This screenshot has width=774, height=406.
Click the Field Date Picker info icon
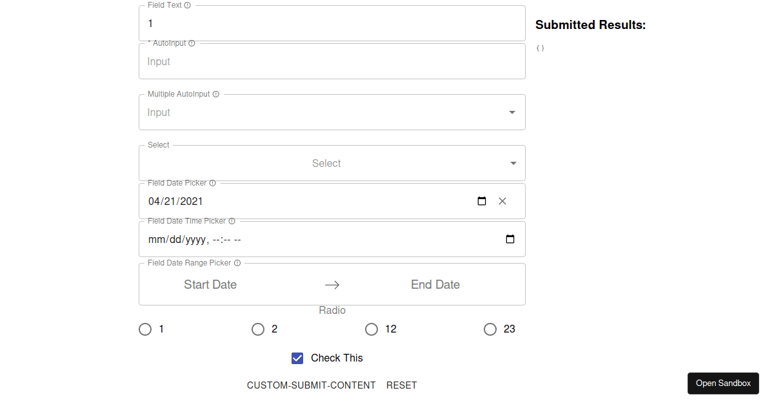click(213, 182)
